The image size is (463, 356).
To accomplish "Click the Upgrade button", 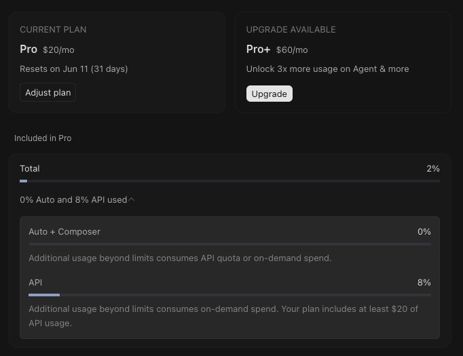I will pyautogui.click(x=270, y=94).
